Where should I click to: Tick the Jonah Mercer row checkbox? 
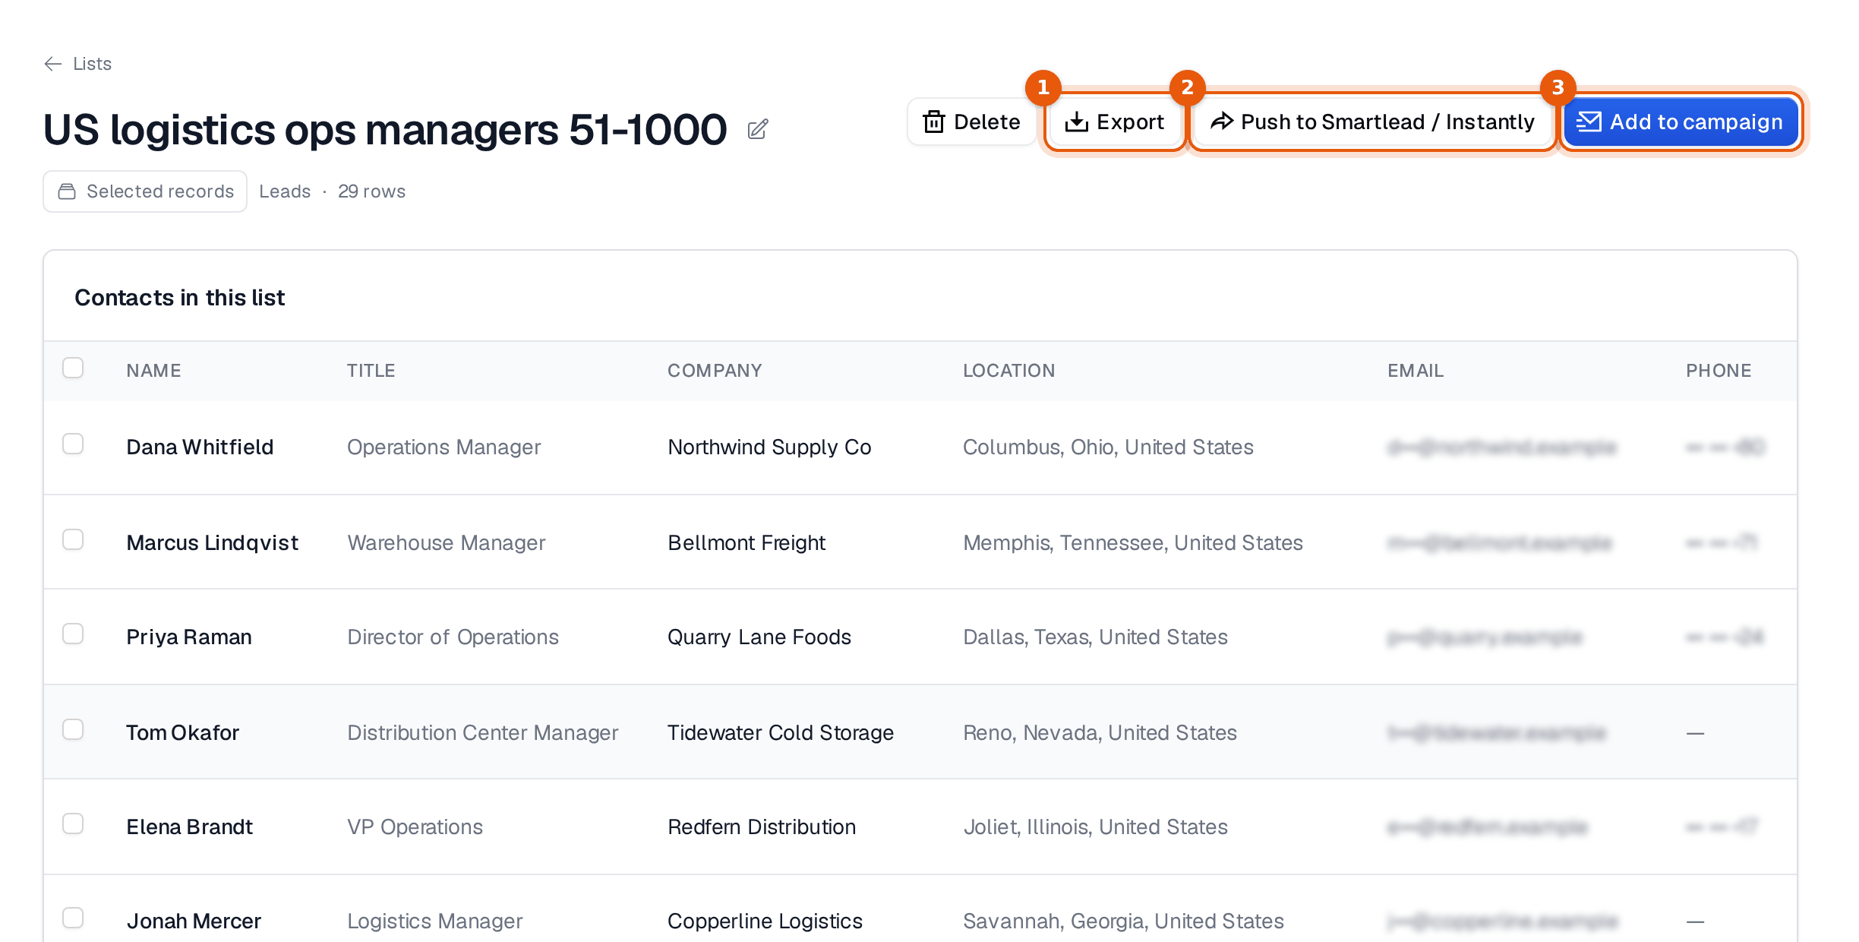click(73, 918)
